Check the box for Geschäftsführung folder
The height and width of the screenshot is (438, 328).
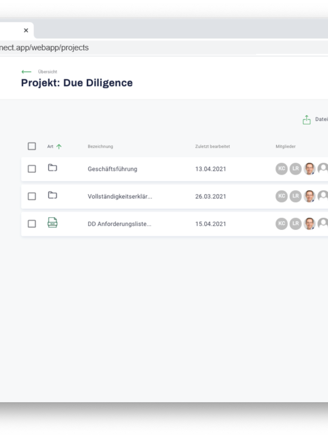(32, 169)
